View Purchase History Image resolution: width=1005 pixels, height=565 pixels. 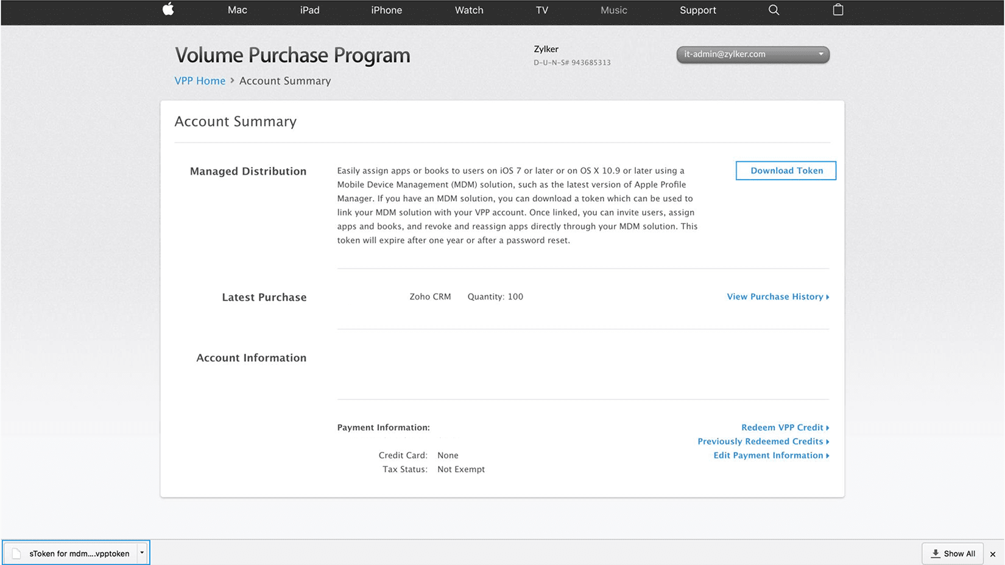777,297
